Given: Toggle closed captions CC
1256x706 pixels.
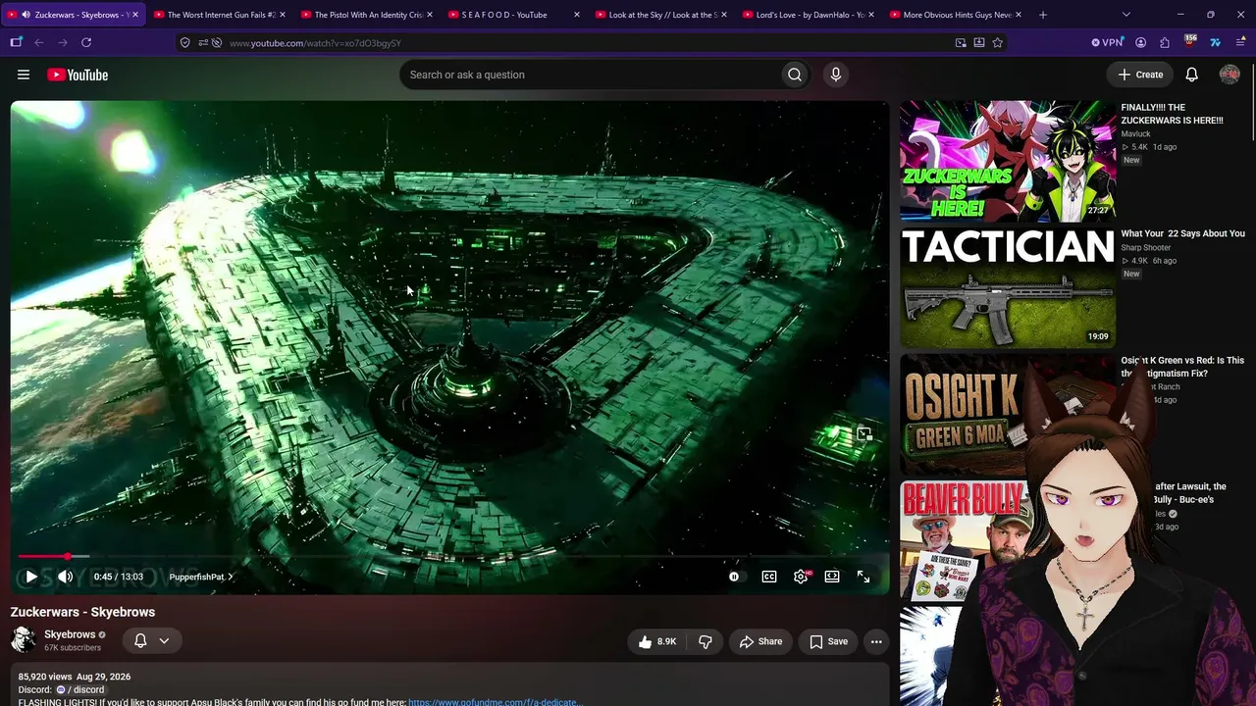Looking at the screenshot, I should tap(769, 577).
